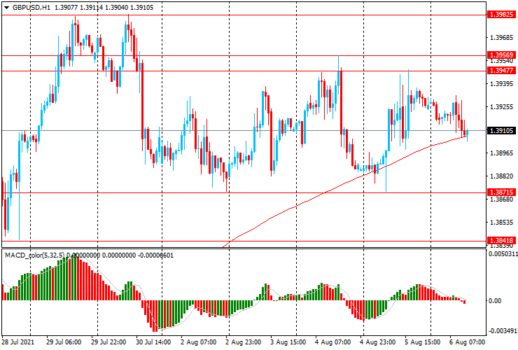
Task: Open the chart menu triangle beside GBPUSD,H1
Action: tap(6, 8)
